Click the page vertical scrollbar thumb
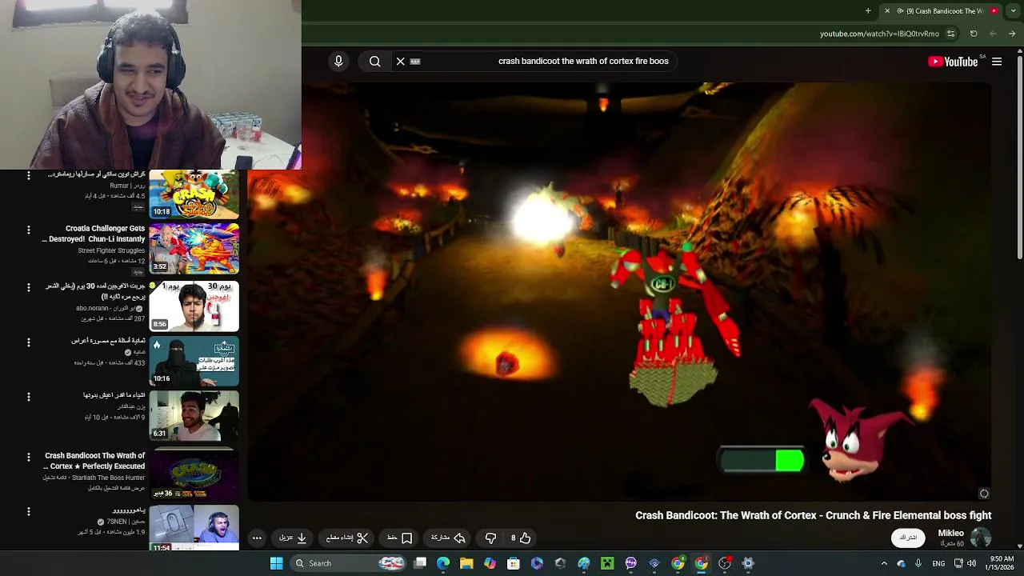The image size is (1024, 576). (x=1020, y=158)
